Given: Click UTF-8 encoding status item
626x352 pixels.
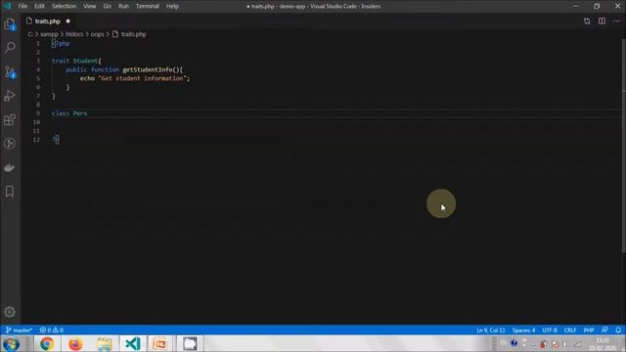Looking at the screenshot, I should tap(550, 330).
